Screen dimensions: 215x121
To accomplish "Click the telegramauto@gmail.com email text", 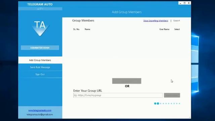I will [x=40, y=114].
